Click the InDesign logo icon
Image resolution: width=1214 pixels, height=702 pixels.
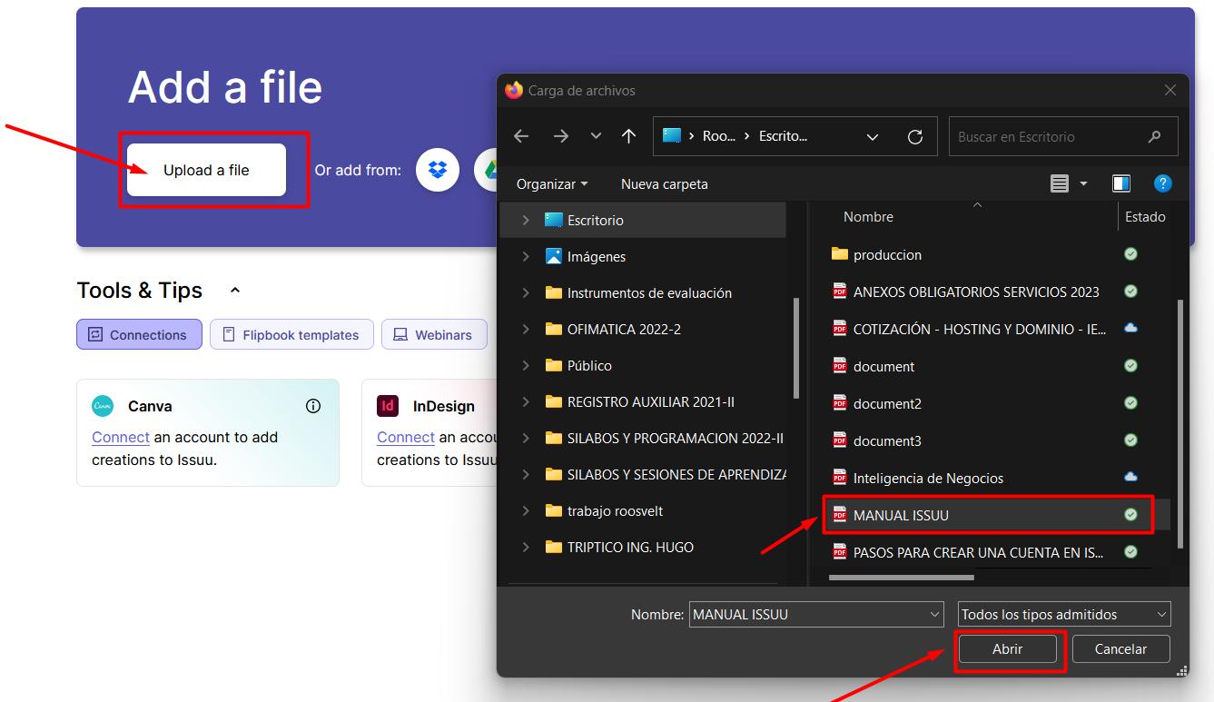click(388, 406)
